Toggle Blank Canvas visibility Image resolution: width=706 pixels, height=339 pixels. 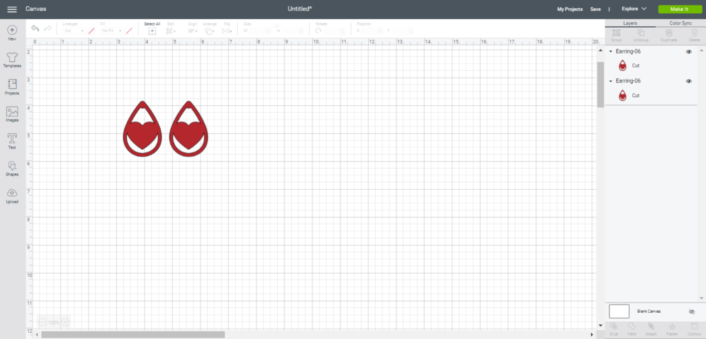coord(692,311)
